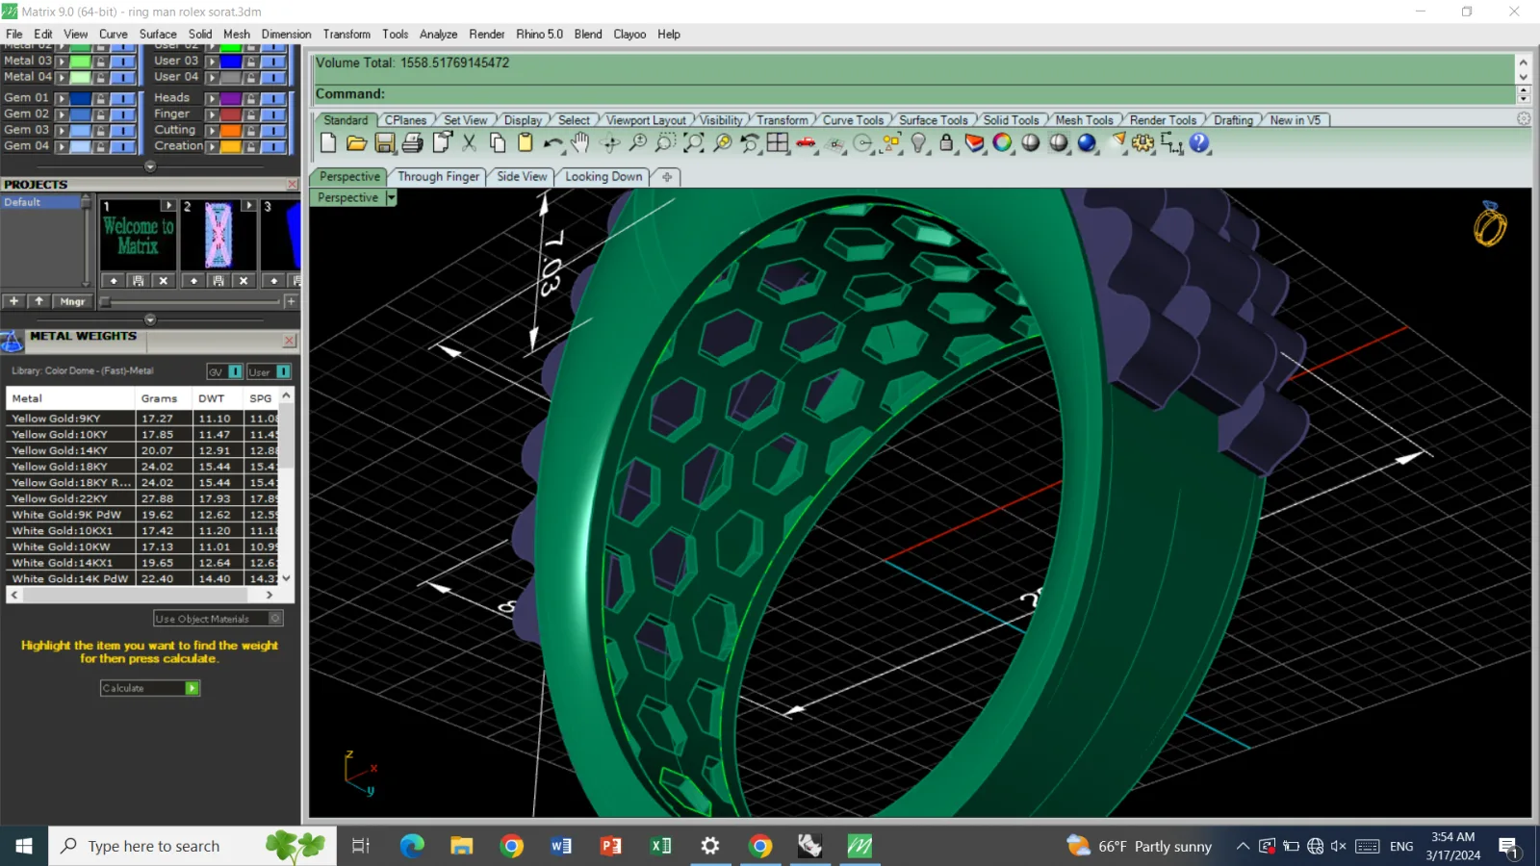Image resolution: width=1540 pixels, height=866 pixels.
Task: Print using the printer icon
Action: [413, 143]
